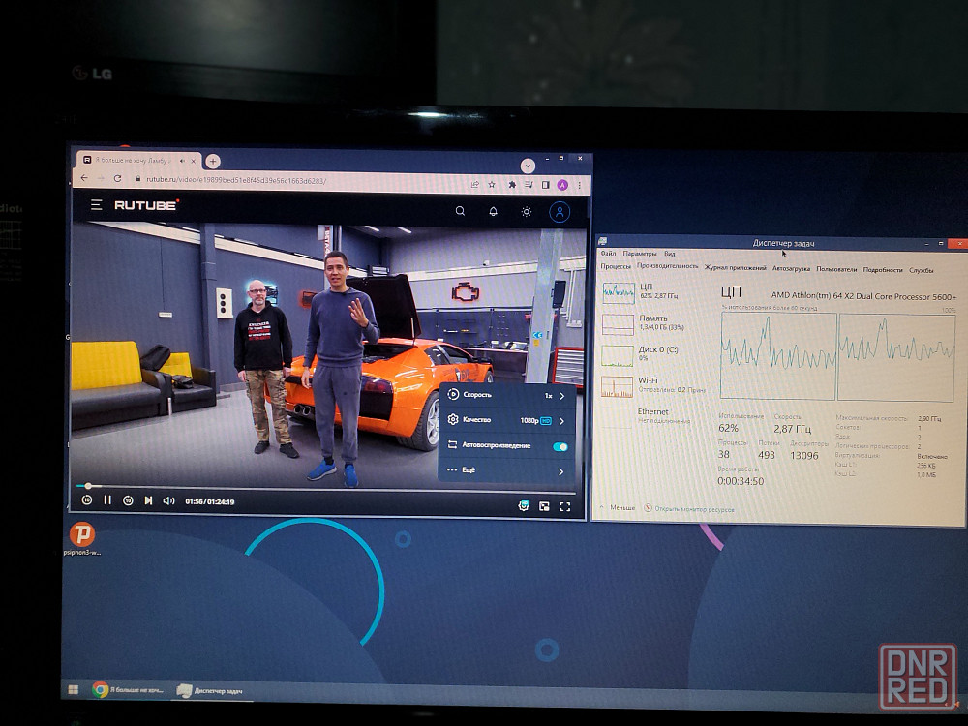Close the player settings via gear icon
Image resolution: width=968 pixels, height=726 pixels.
524,505
